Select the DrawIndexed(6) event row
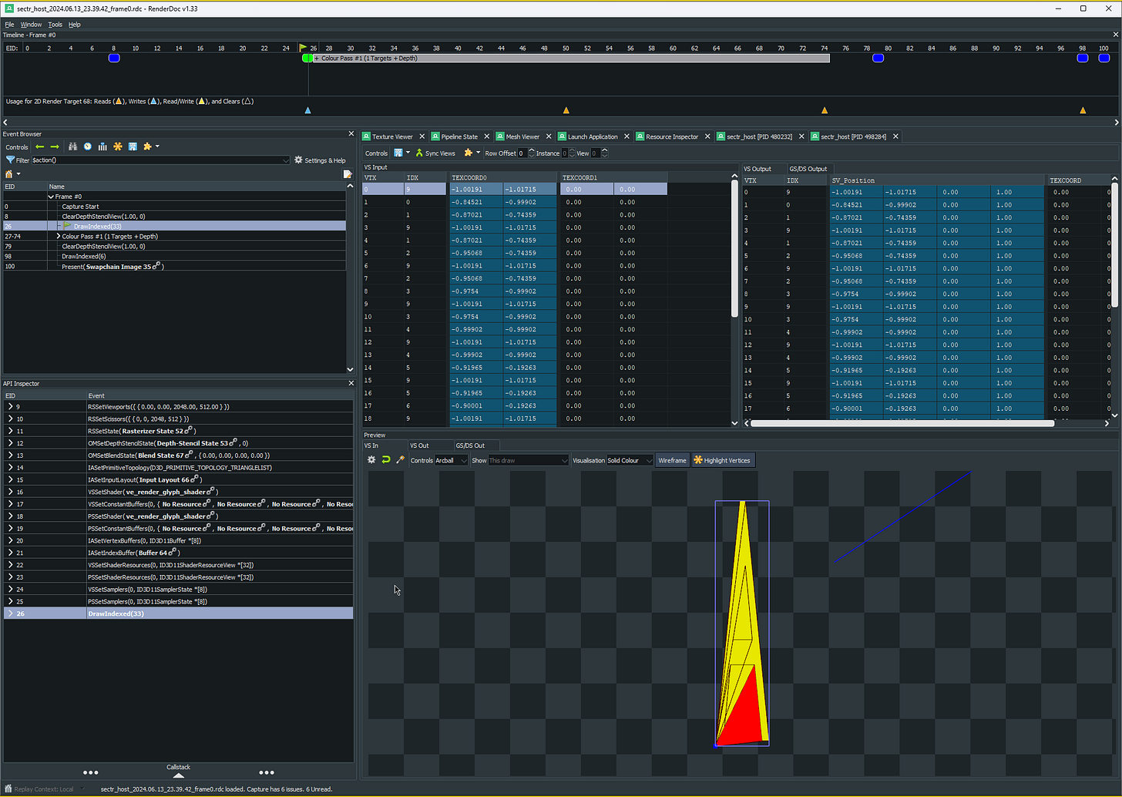 pos(84,257)
